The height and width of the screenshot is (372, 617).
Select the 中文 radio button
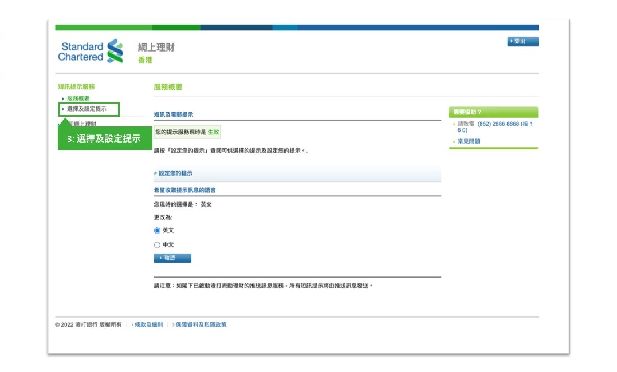pyautogui.click(x=158, y=245)
